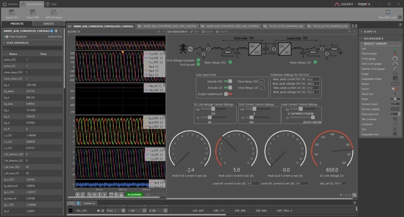Viewport: 404px width, 217px height.
Task: Switch to the Targets tab
Action: (48, 24)
